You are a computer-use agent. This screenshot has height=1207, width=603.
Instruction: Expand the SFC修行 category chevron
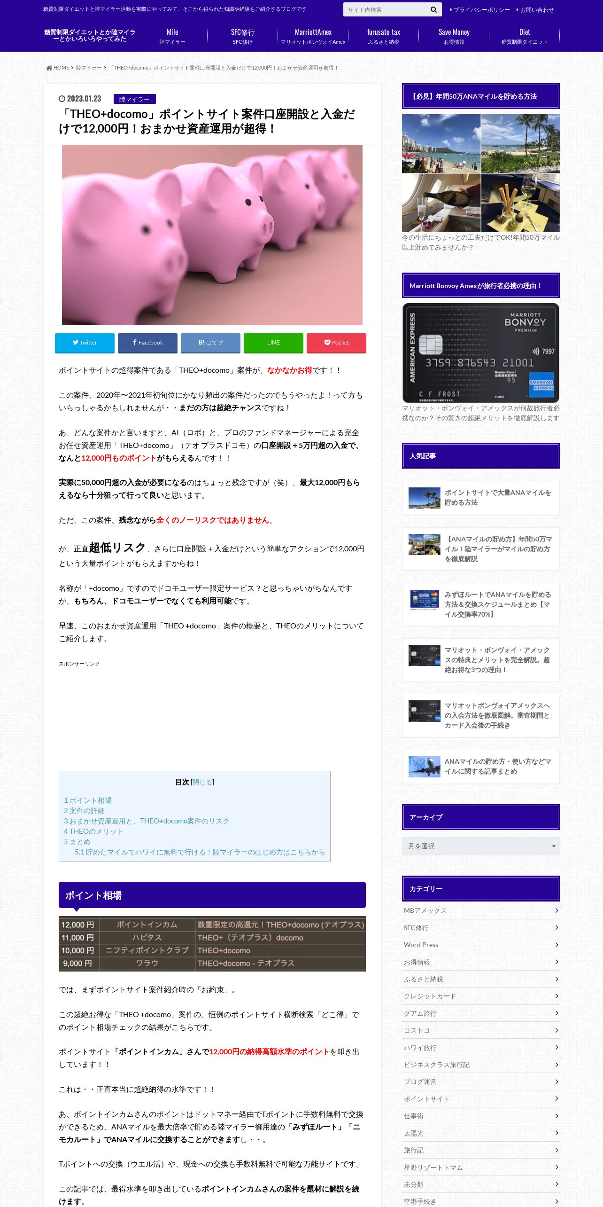[557, 927]
